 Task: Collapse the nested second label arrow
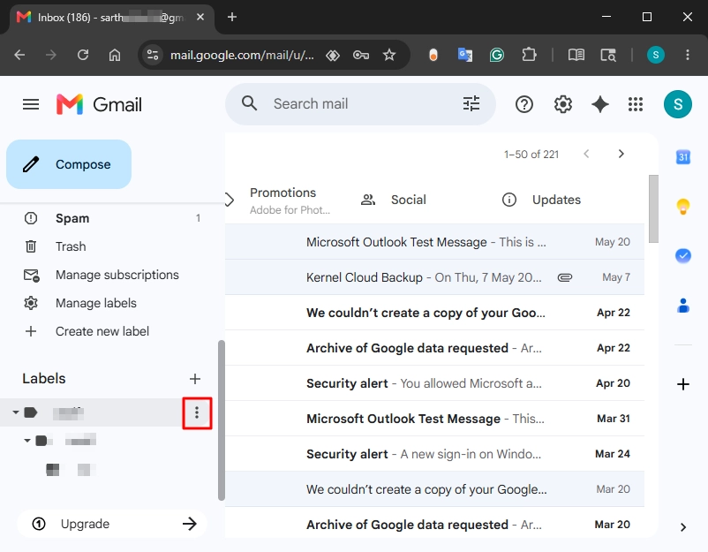pyautogui.click(x=27, y=440)
